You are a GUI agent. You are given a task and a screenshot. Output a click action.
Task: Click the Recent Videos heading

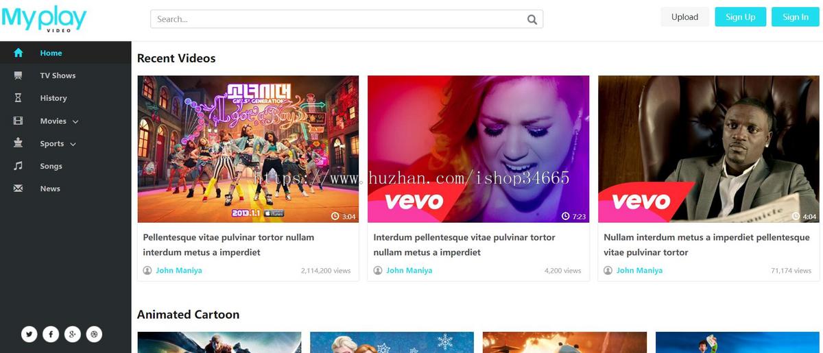coord(176,58)
